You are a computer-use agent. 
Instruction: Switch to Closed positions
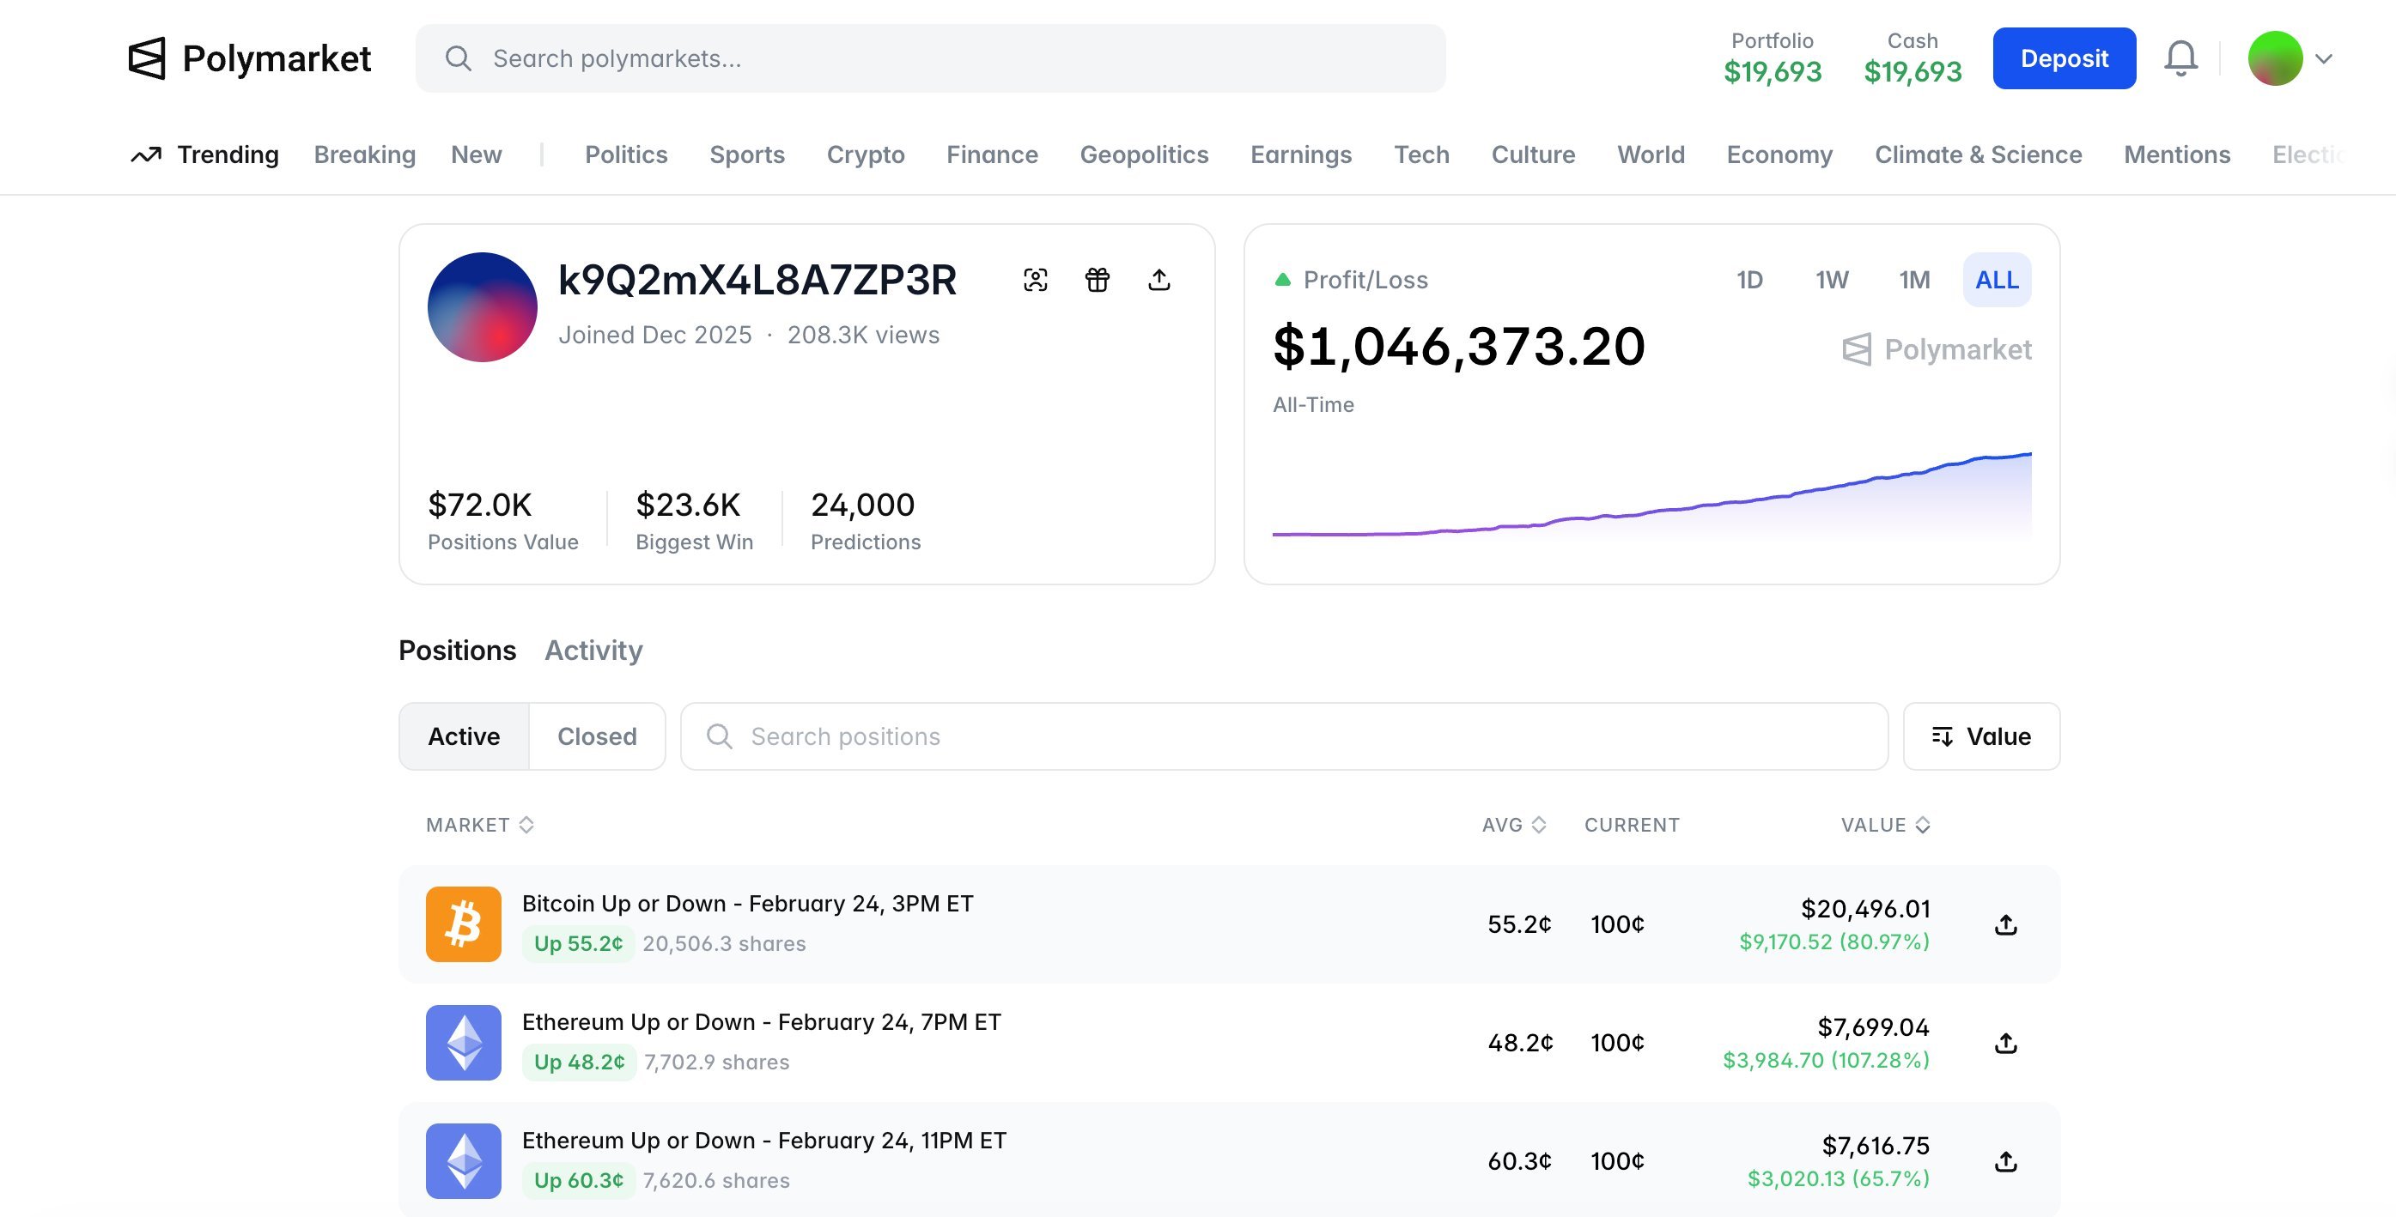596,736
